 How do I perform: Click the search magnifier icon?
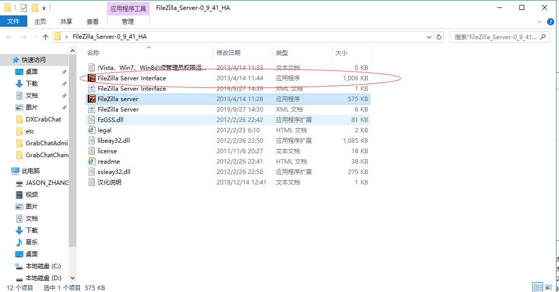[543, 37]
